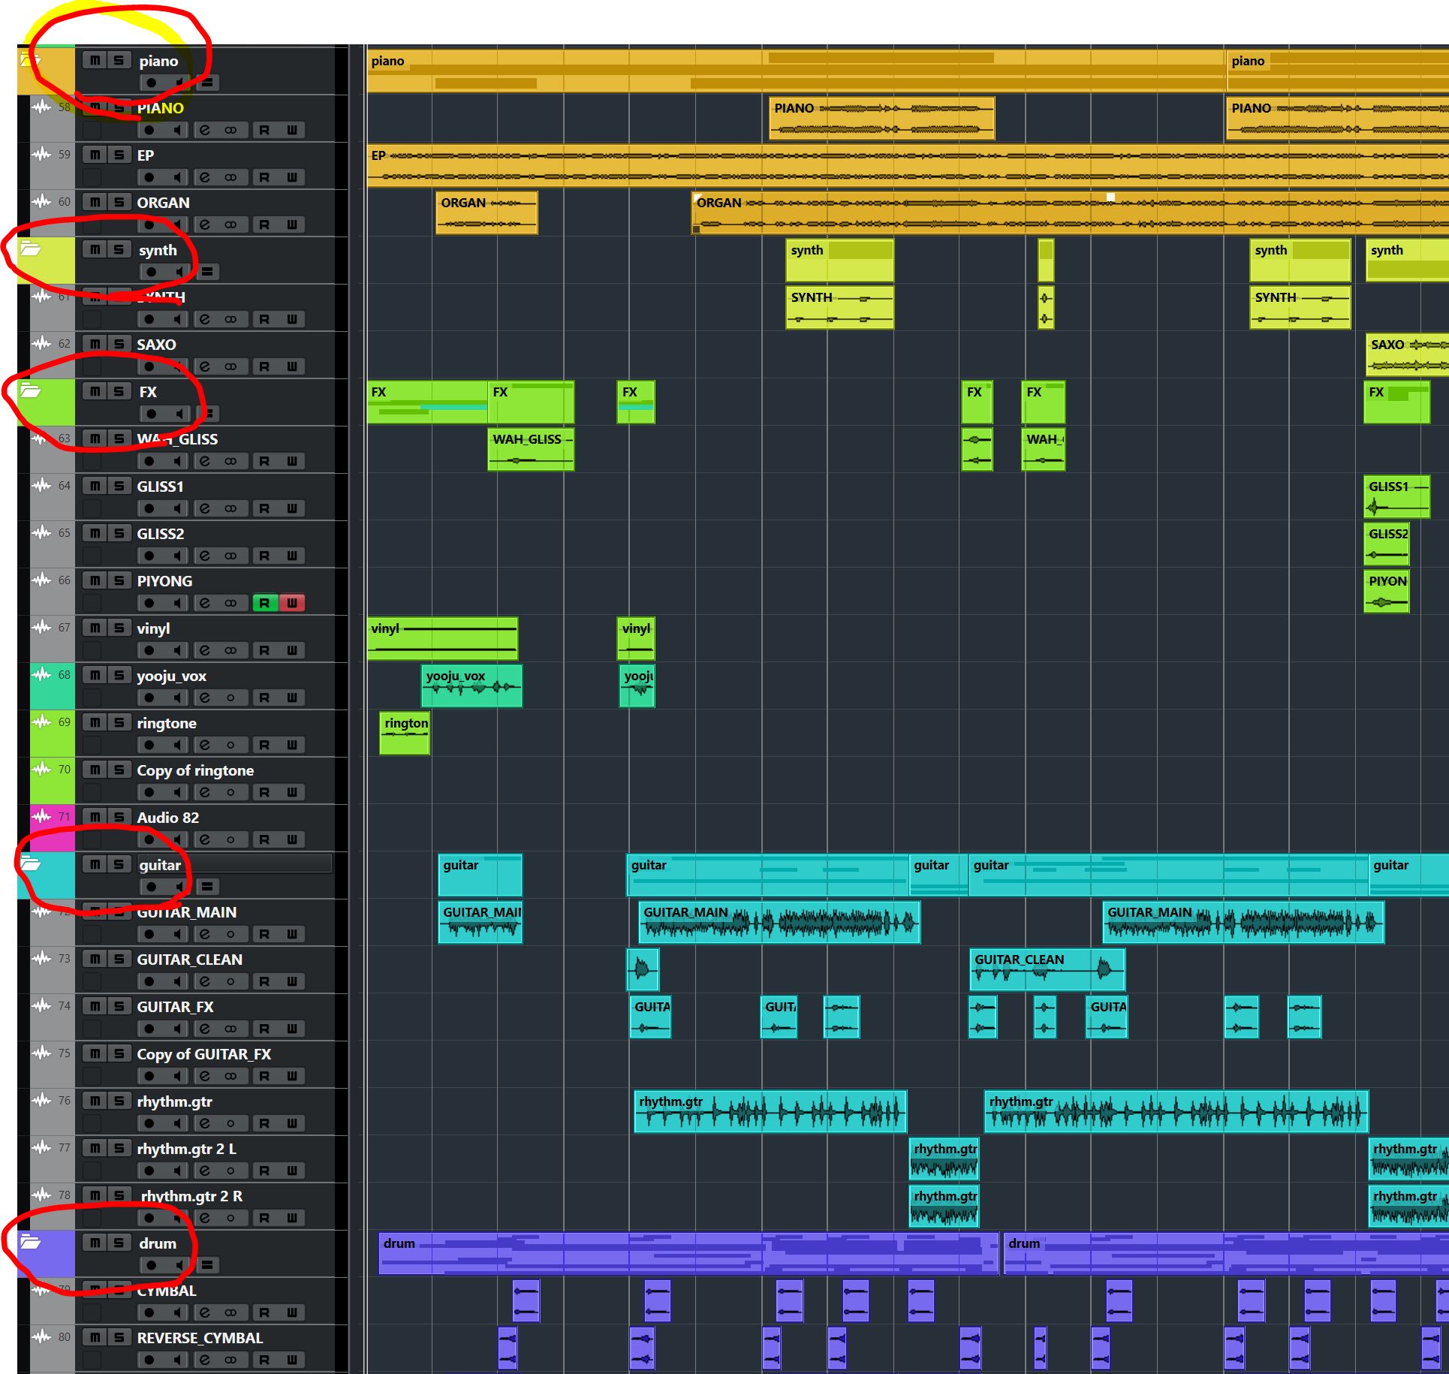Collapse the guitar folder track
1449x1374 pixels.
pos(30,863)
